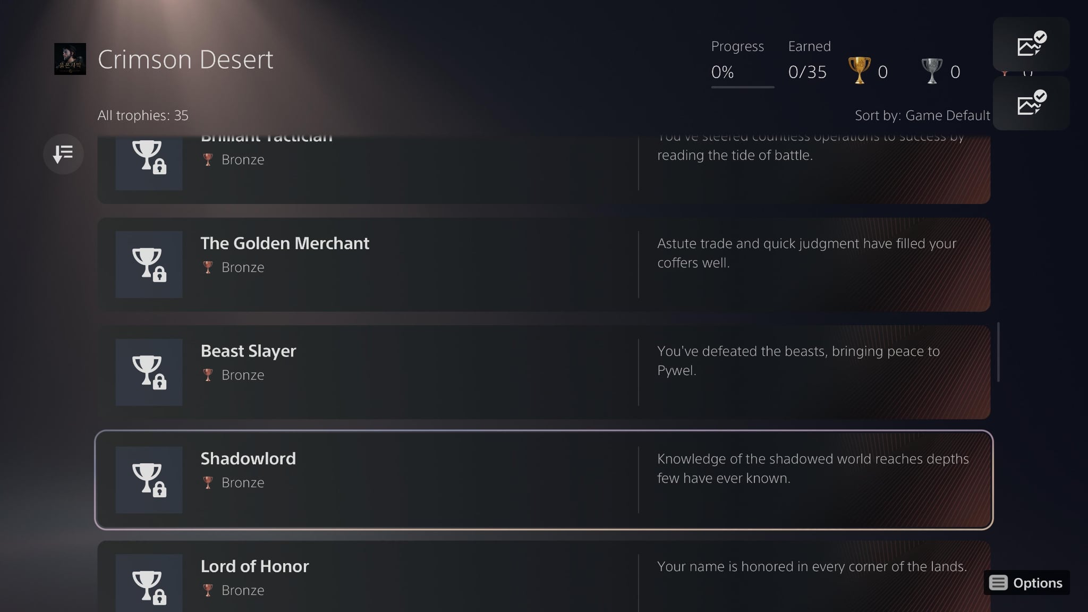
Task: Select the Lord of Honor trophy title
Action: 254,566
